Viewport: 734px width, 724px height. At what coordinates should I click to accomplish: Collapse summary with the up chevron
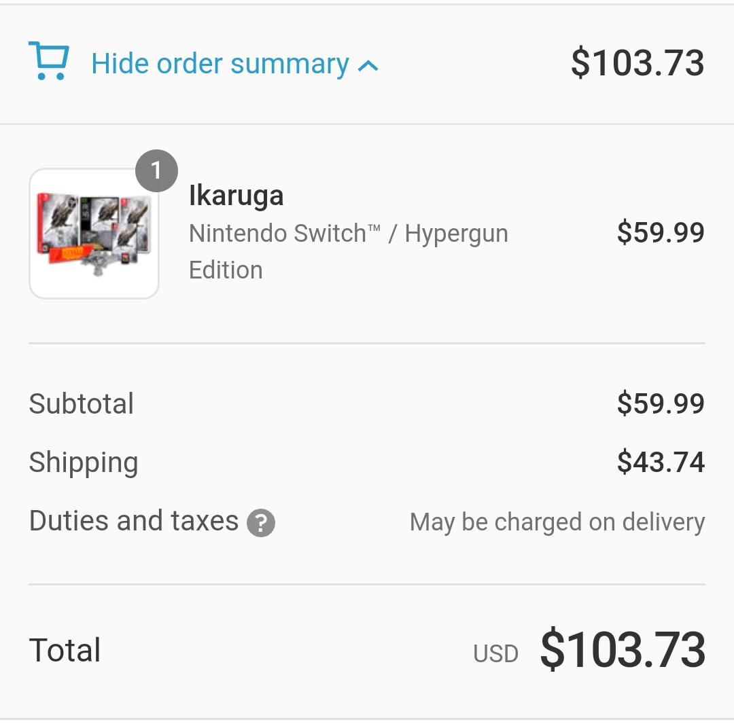pyautogui.click(x=368, y=66)
